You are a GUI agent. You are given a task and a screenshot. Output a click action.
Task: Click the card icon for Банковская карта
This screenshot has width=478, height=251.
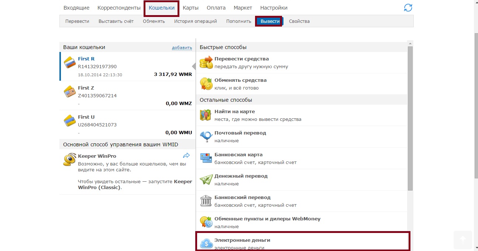coord(206,158)
